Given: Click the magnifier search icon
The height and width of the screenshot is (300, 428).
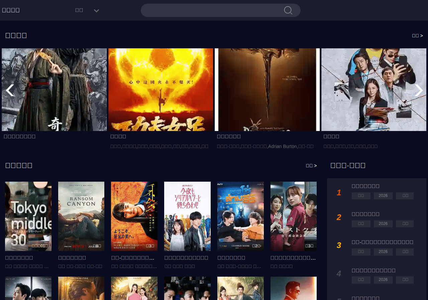Looking at the screenshot, I should 288,10.
